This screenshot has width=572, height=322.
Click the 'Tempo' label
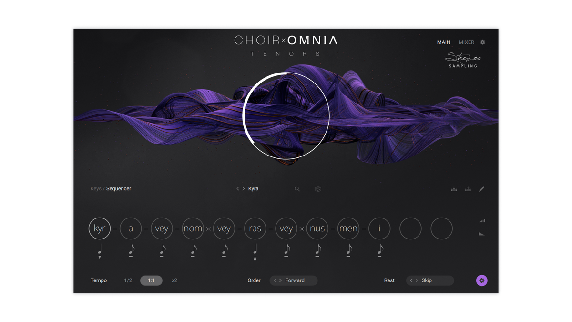click(x=99, y=280)
